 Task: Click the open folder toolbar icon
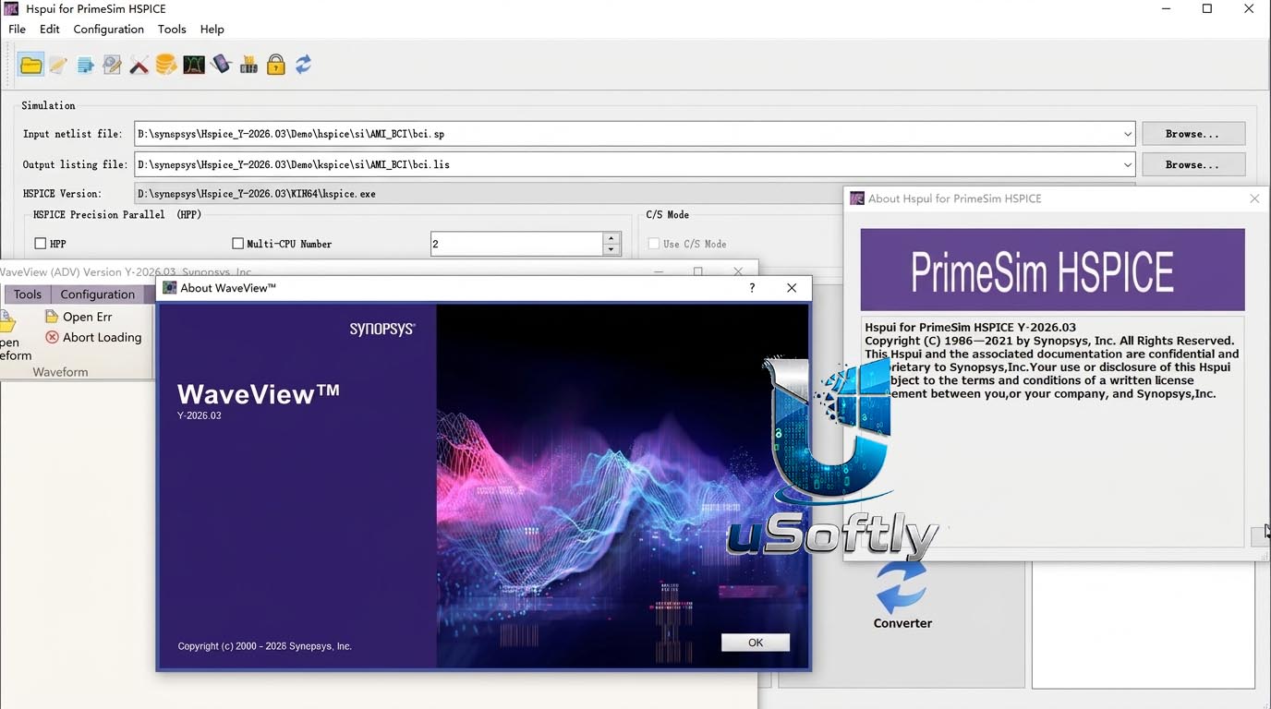(31, 65)
